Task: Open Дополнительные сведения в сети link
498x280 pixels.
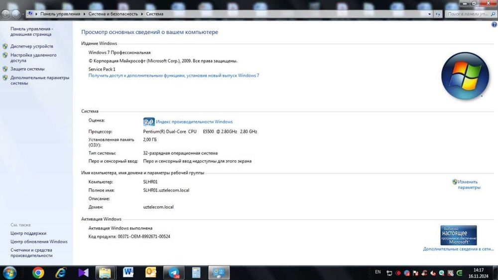Action: pyautogui.click(x=458, y=249)
